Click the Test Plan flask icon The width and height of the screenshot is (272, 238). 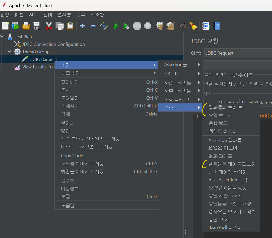click(x=10, y=36)
